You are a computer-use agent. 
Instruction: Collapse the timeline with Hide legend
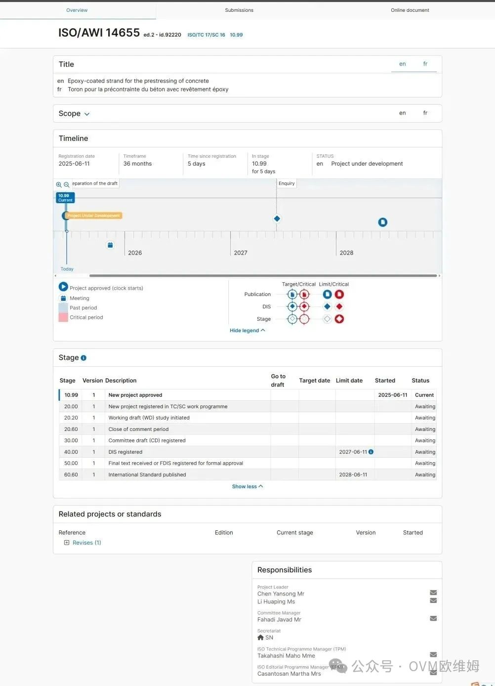pyautogui.click(x=247, y=331)
